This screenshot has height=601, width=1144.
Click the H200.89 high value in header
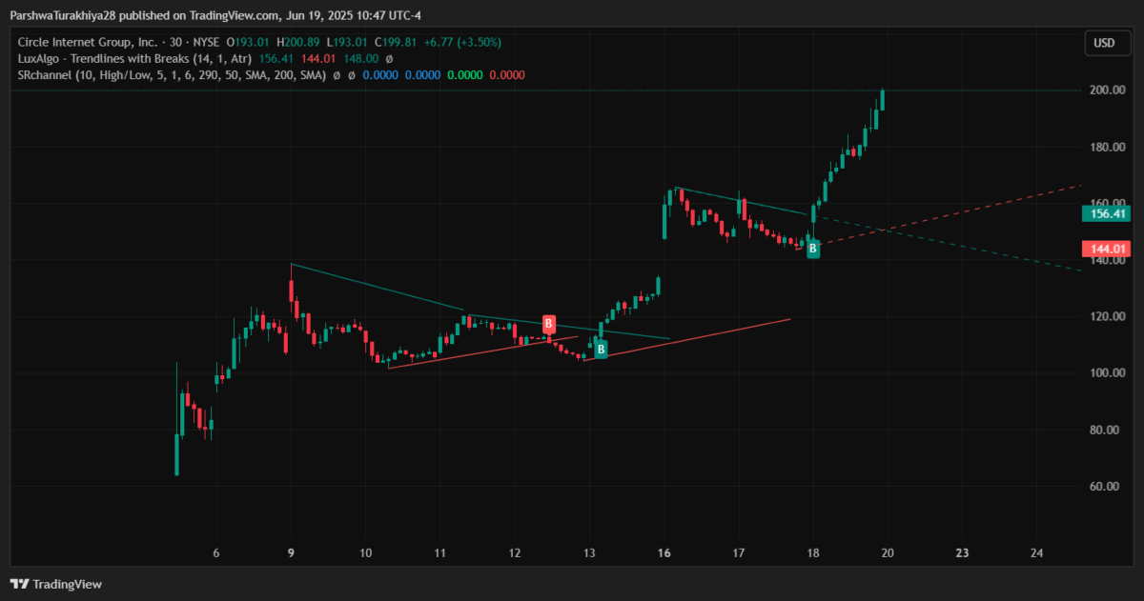[298, 42]
